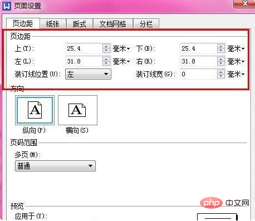Open the 毫米 unit dropdown for top margin
Viewport: 255px width, 221px height.
point(121,49)
